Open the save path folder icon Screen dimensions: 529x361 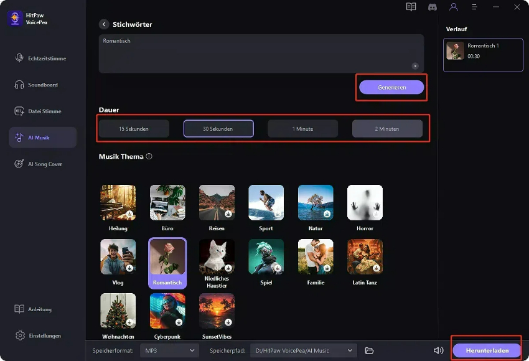(369, 350)
